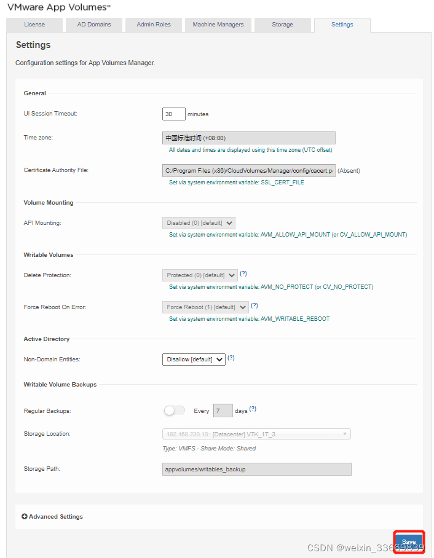
Task: Click help icon next to Delete Protection
Action: (243, 273)
